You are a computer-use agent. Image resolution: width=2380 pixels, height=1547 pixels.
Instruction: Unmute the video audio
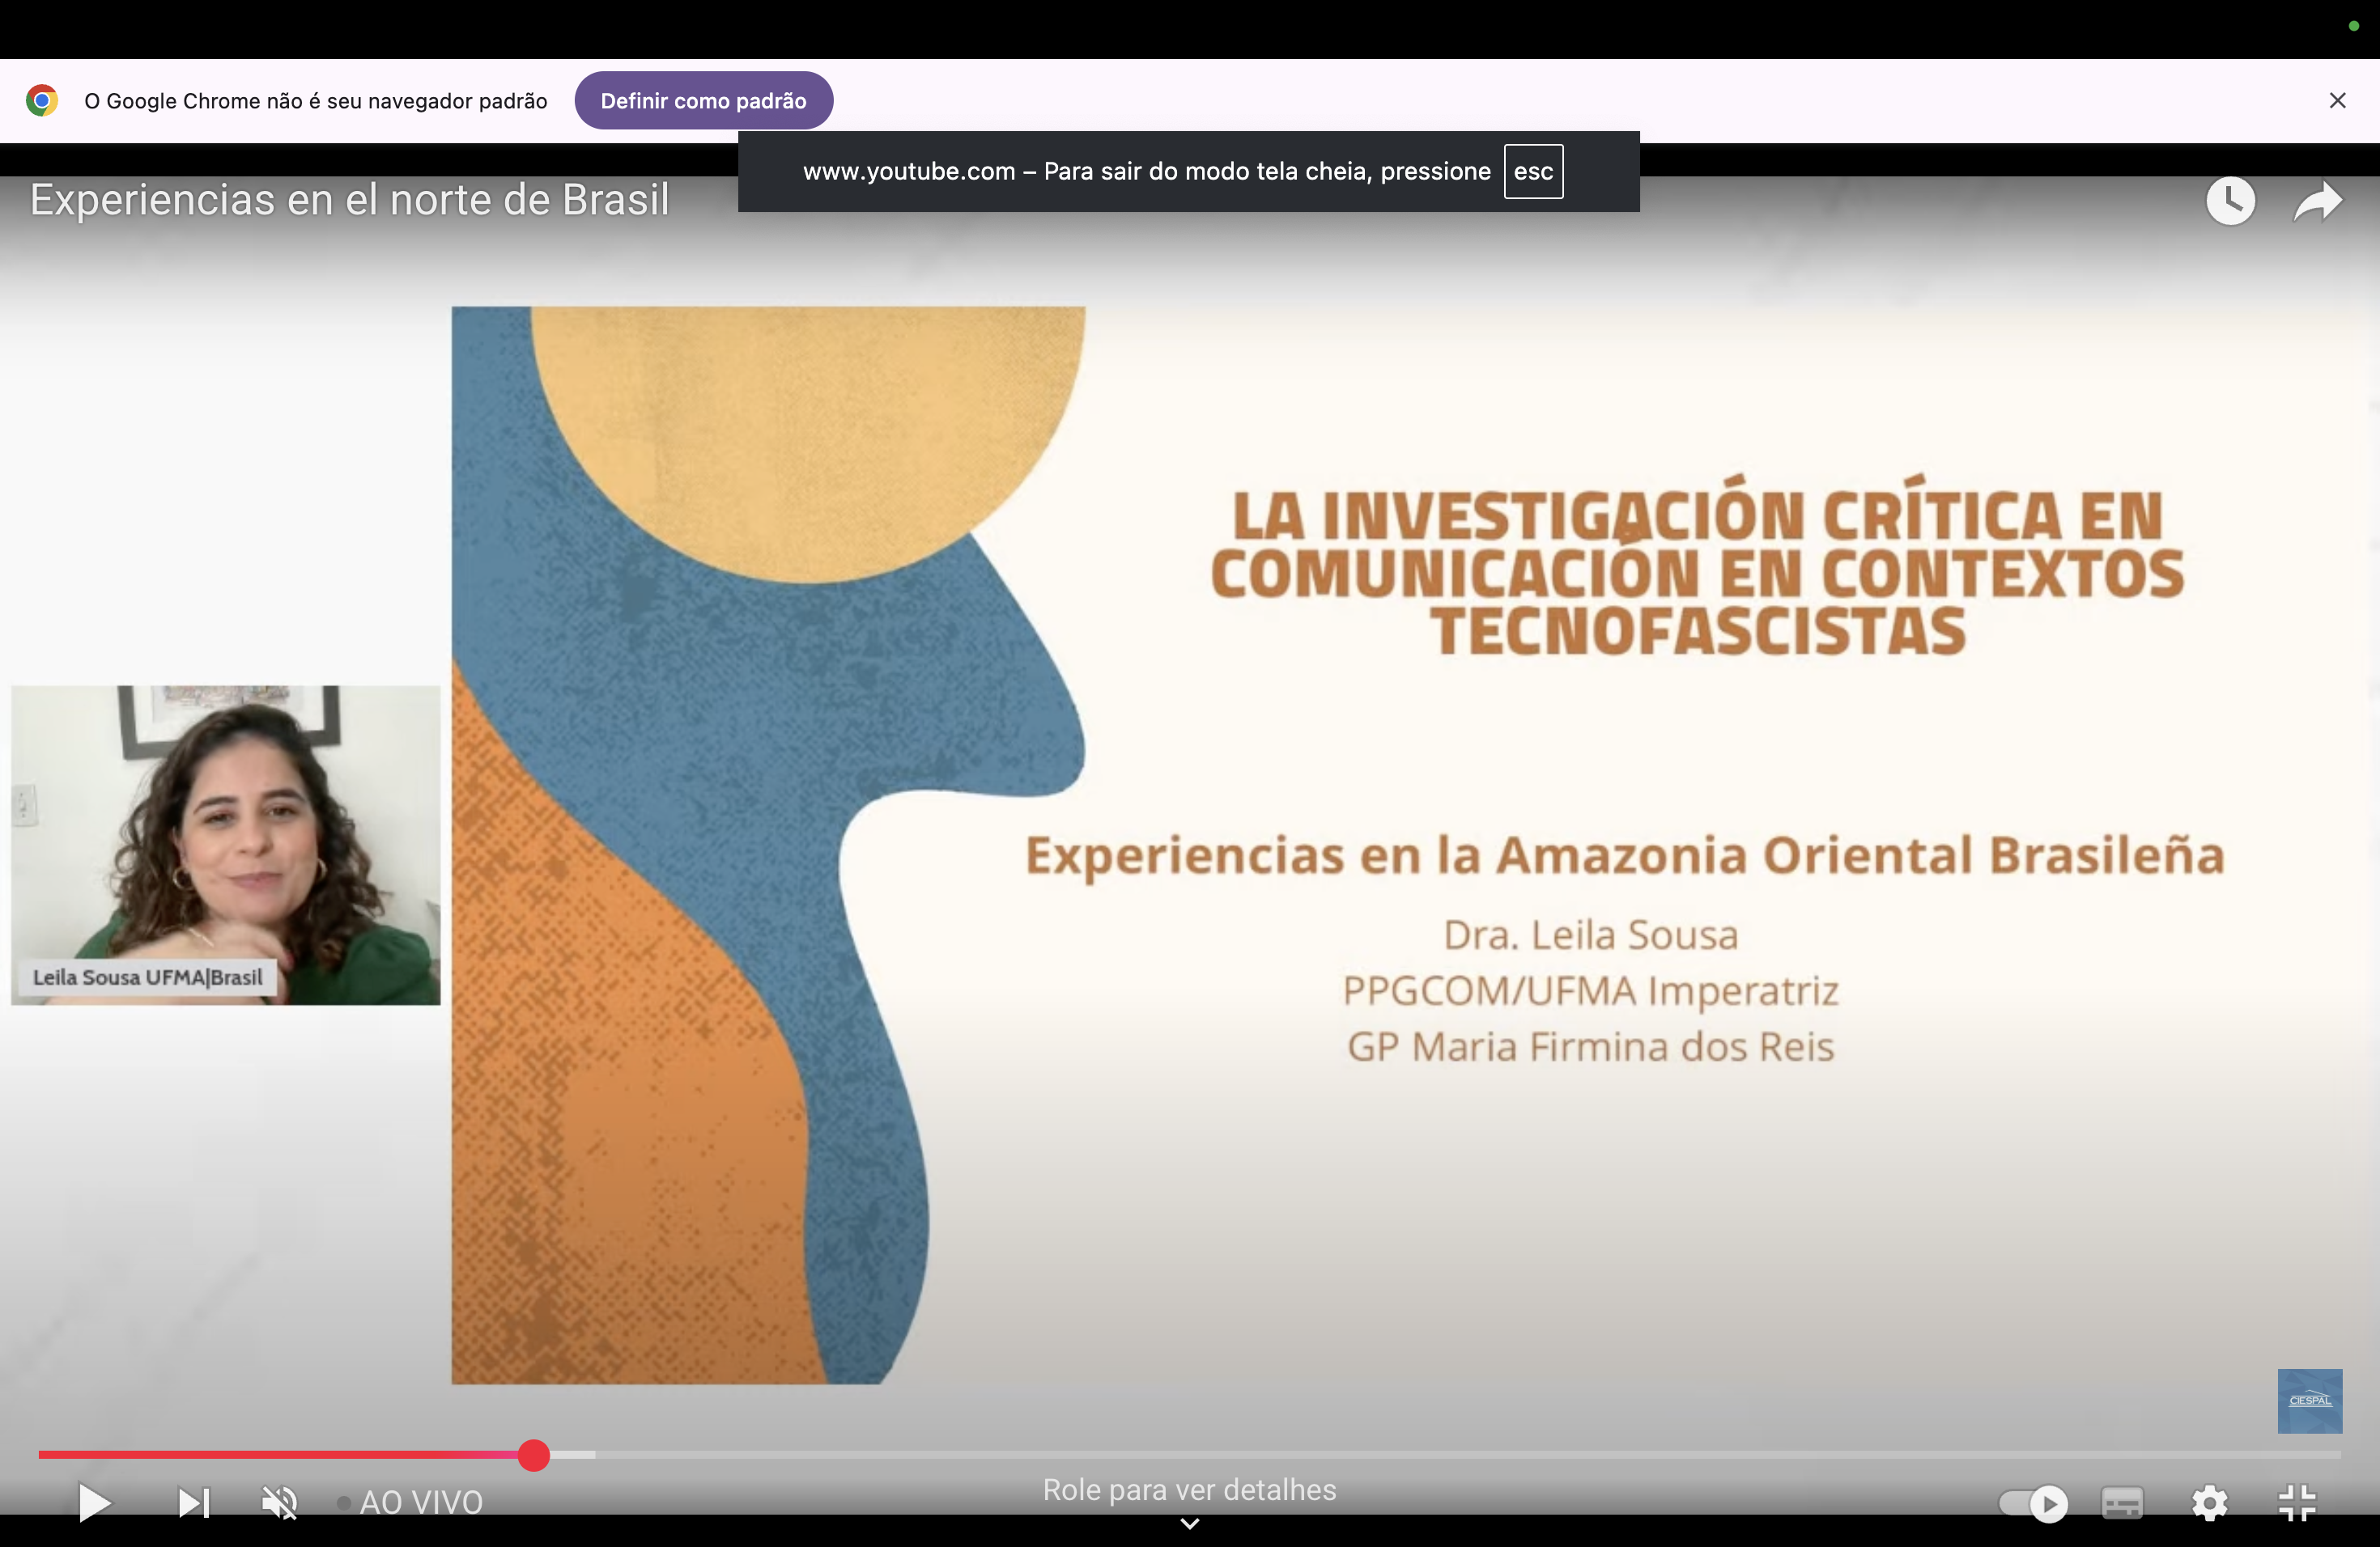[x=279, y=1502]
